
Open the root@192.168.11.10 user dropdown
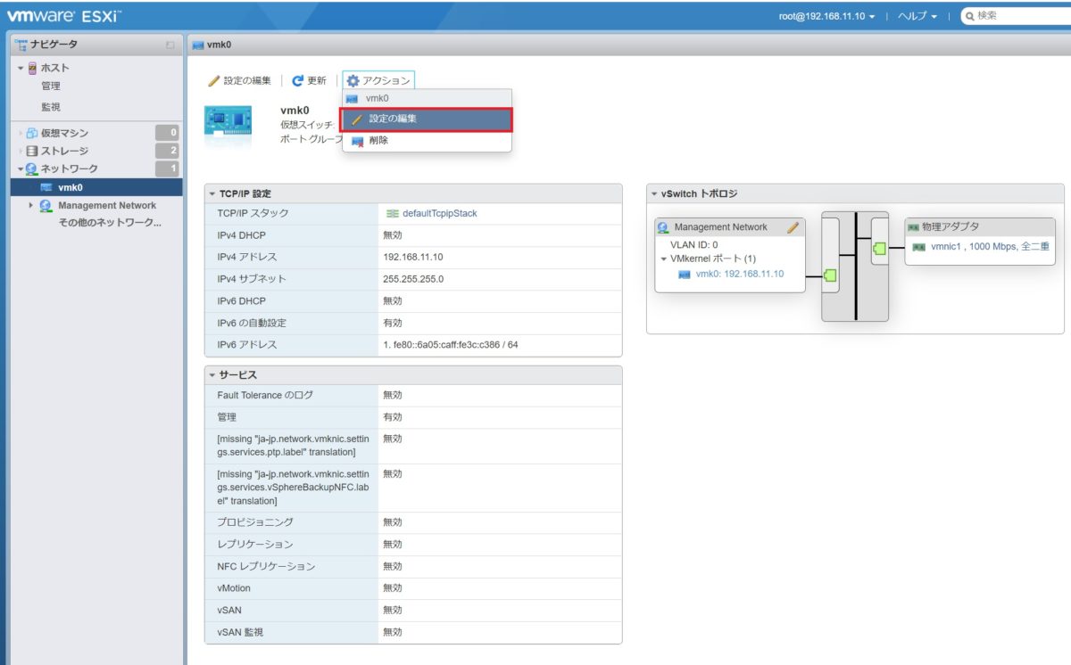click(x=826, y=16)
